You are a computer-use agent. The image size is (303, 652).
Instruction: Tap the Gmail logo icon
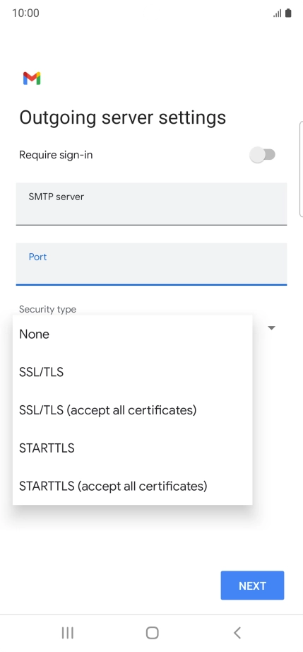[32, 78]
